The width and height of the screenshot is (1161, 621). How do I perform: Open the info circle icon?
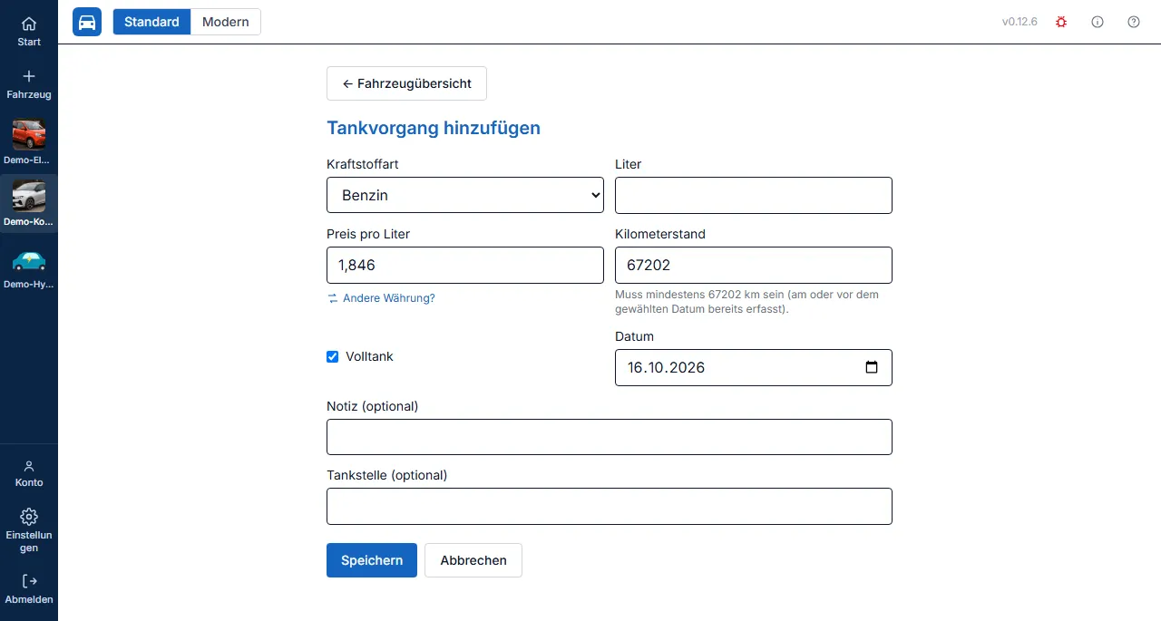pos(1098,22)
